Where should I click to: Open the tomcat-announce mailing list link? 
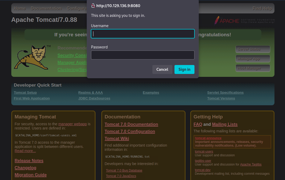click(x=208, y=138)
